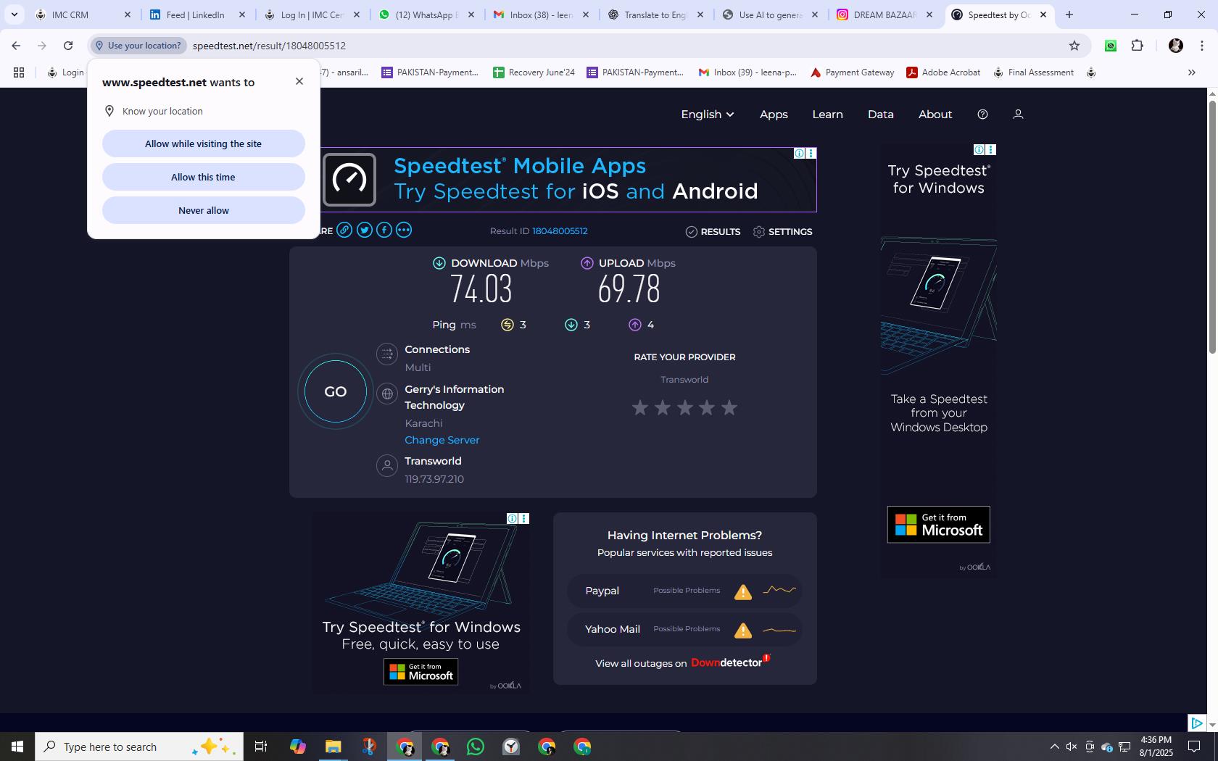The image size is (1218, 761).
Task: Switch to the IMC CRM tab
Action: tap(83, 14)
